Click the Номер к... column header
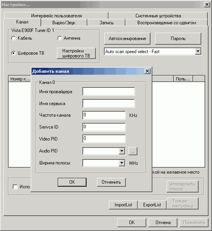 20,79
